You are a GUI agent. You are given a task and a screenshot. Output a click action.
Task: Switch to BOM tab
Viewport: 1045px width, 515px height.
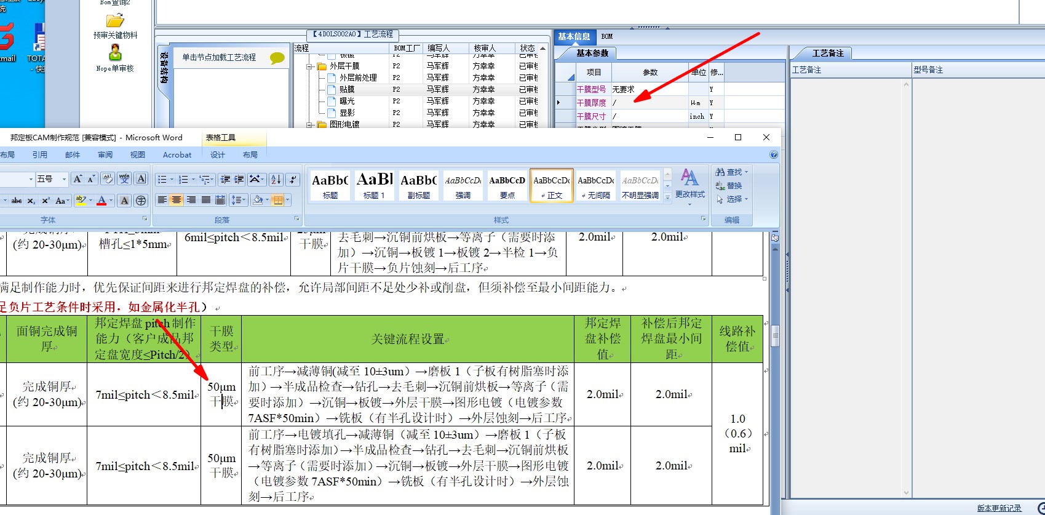click(607, 36)
